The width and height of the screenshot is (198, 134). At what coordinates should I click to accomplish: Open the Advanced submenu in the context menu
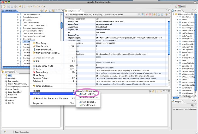38,81
